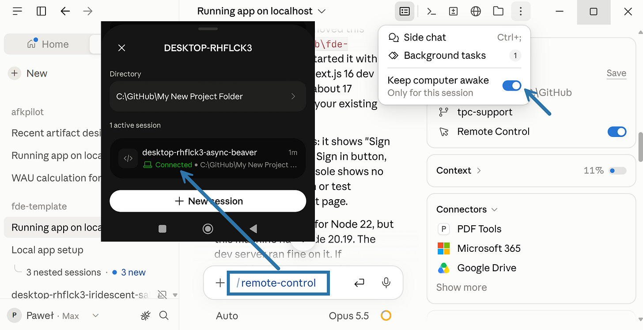Collapse the Connectors section chevron
643x330 pixels.
pos(495,209)
